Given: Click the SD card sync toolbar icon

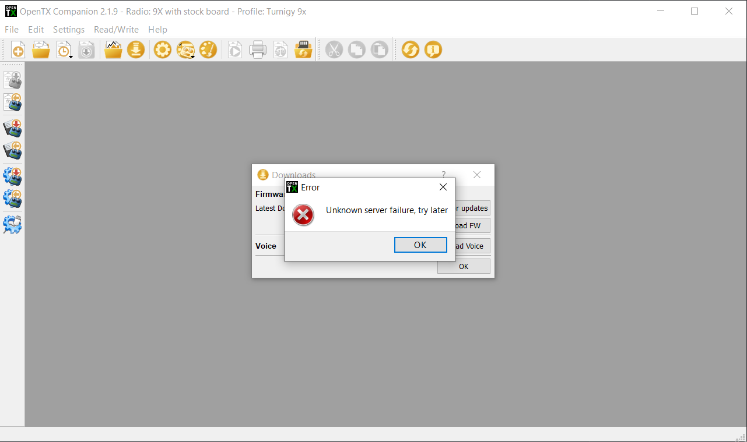Looking at the screenshot, I should pos(303,49).
